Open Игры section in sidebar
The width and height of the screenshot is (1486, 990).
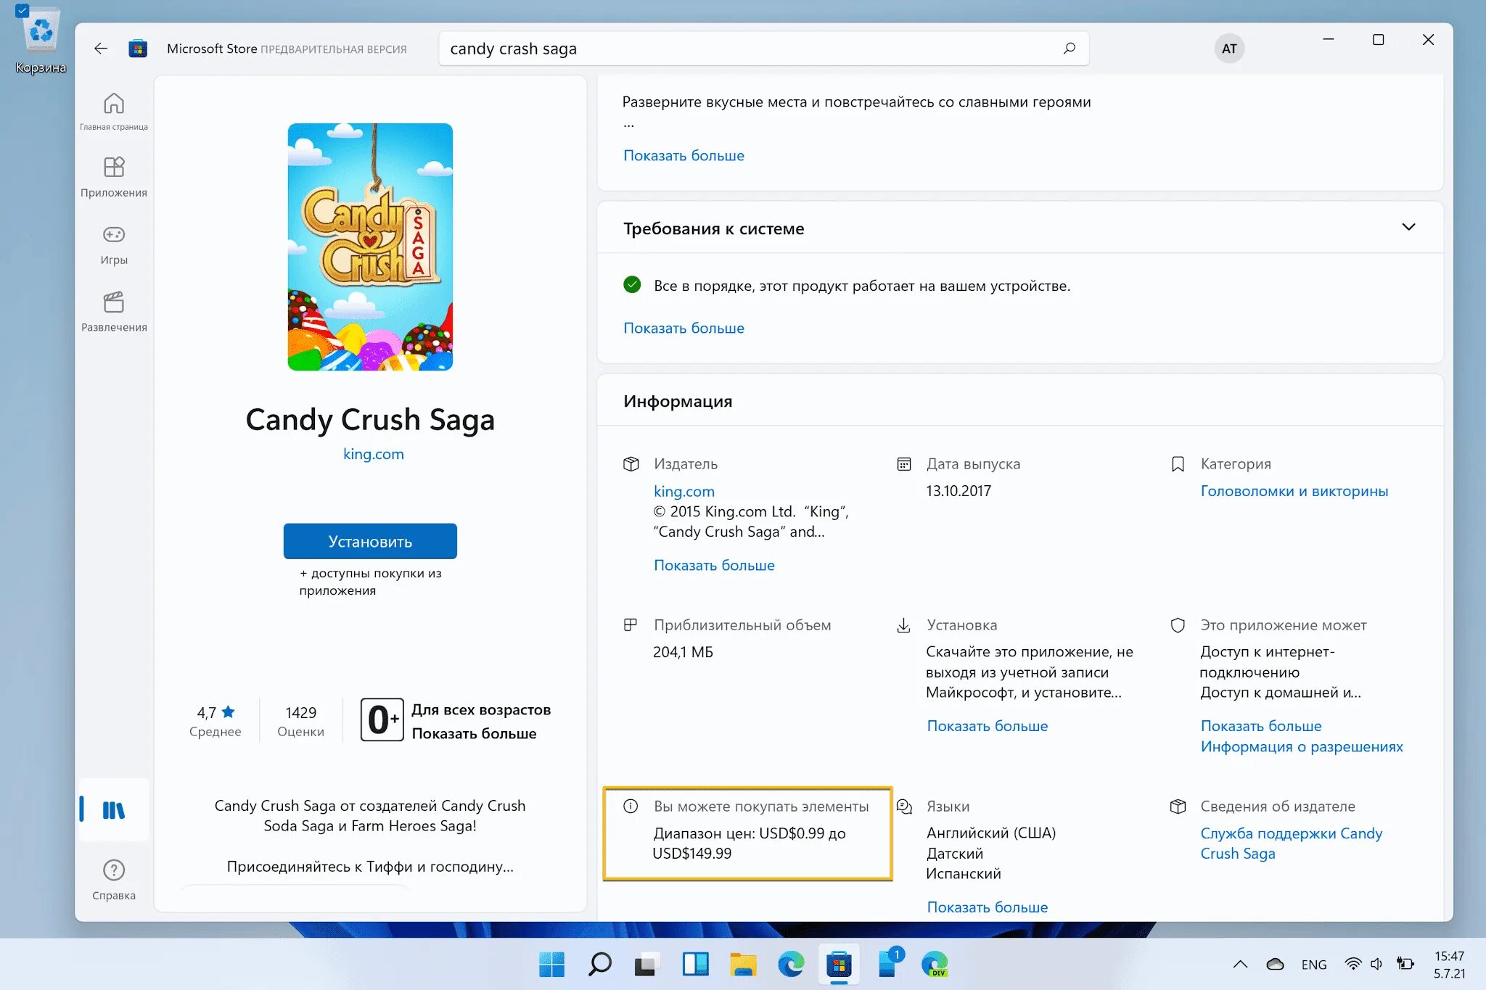[x=114, y=244]
